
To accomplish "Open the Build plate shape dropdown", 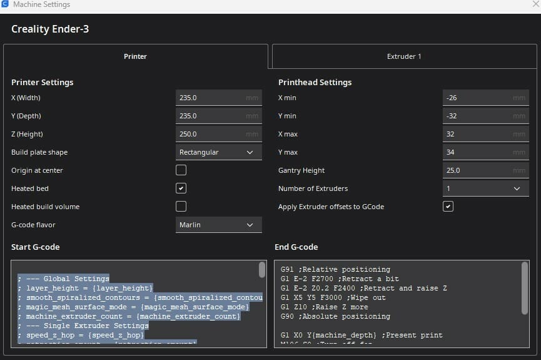I will click(219, 152).
